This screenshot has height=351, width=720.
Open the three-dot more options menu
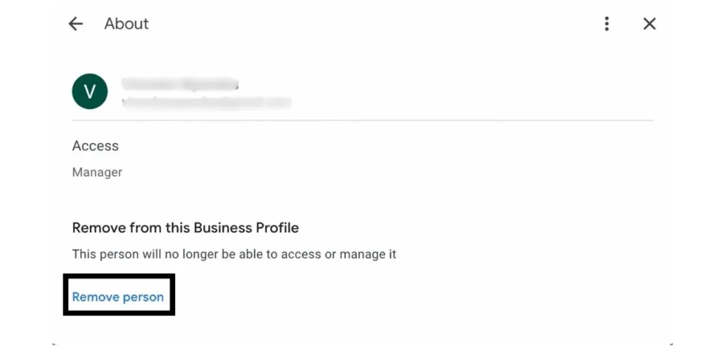607,24
